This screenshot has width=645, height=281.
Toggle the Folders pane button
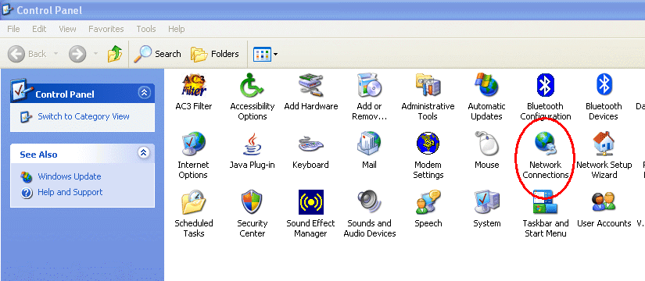pos(215,54)
